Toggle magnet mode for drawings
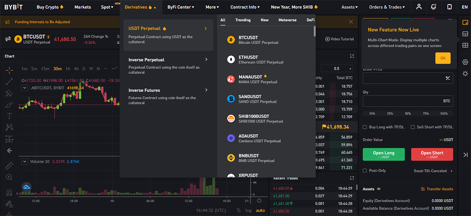 (9, 192)
